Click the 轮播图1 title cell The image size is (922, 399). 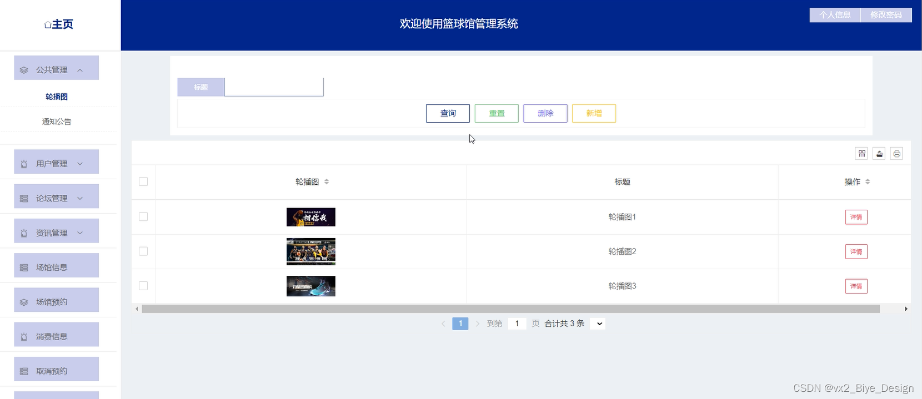[622, 217]
